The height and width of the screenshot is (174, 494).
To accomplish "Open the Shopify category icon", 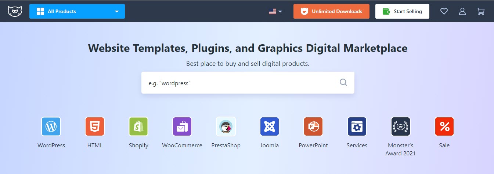I will coord(138,126).
